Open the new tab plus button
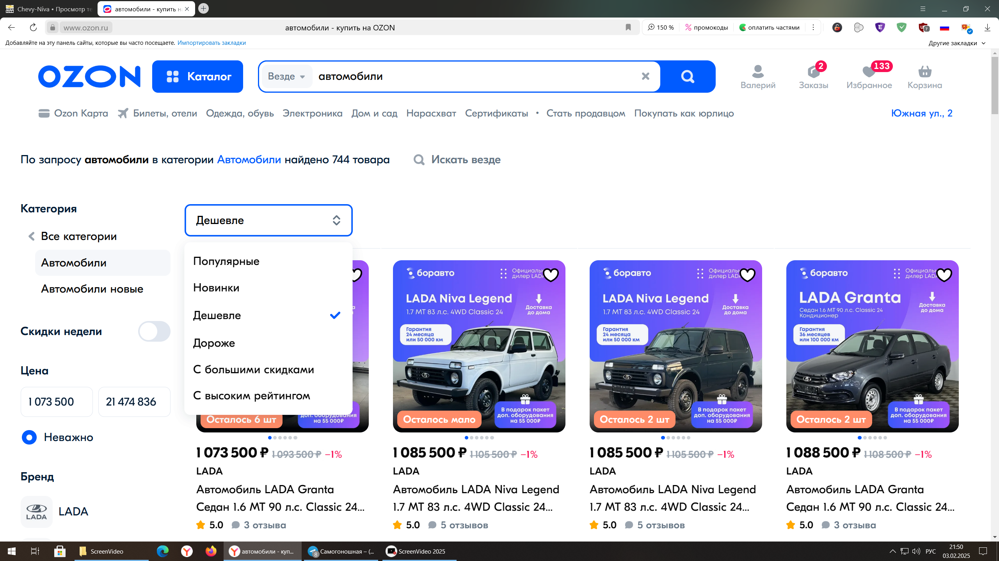The height and width of the screenshot is (561, 999). click(203, 9)
